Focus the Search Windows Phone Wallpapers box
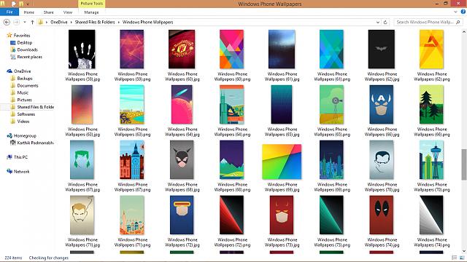 coord(428,23)
